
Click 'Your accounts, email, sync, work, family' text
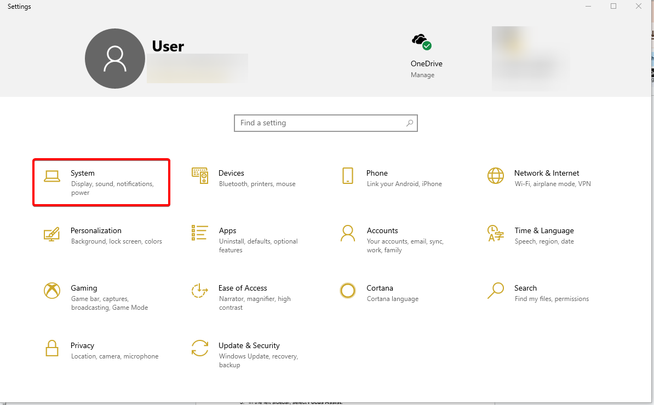[405, 246]
